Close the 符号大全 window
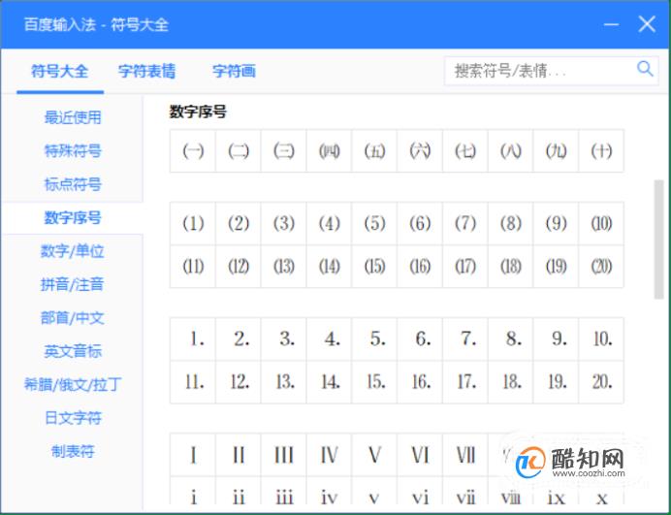Image resolution: width=671 pixels, height=515 pixels. [x=647, y=24]
